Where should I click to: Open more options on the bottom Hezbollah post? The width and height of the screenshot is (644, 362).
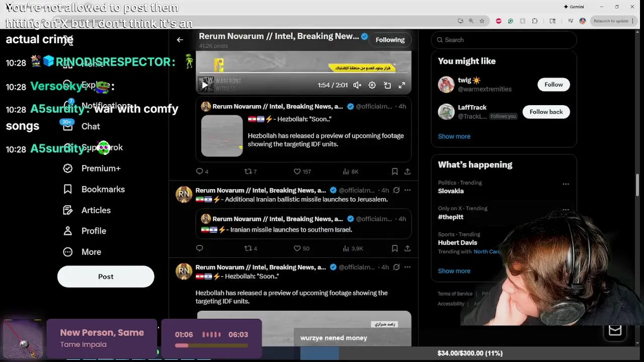coord(408,267)
